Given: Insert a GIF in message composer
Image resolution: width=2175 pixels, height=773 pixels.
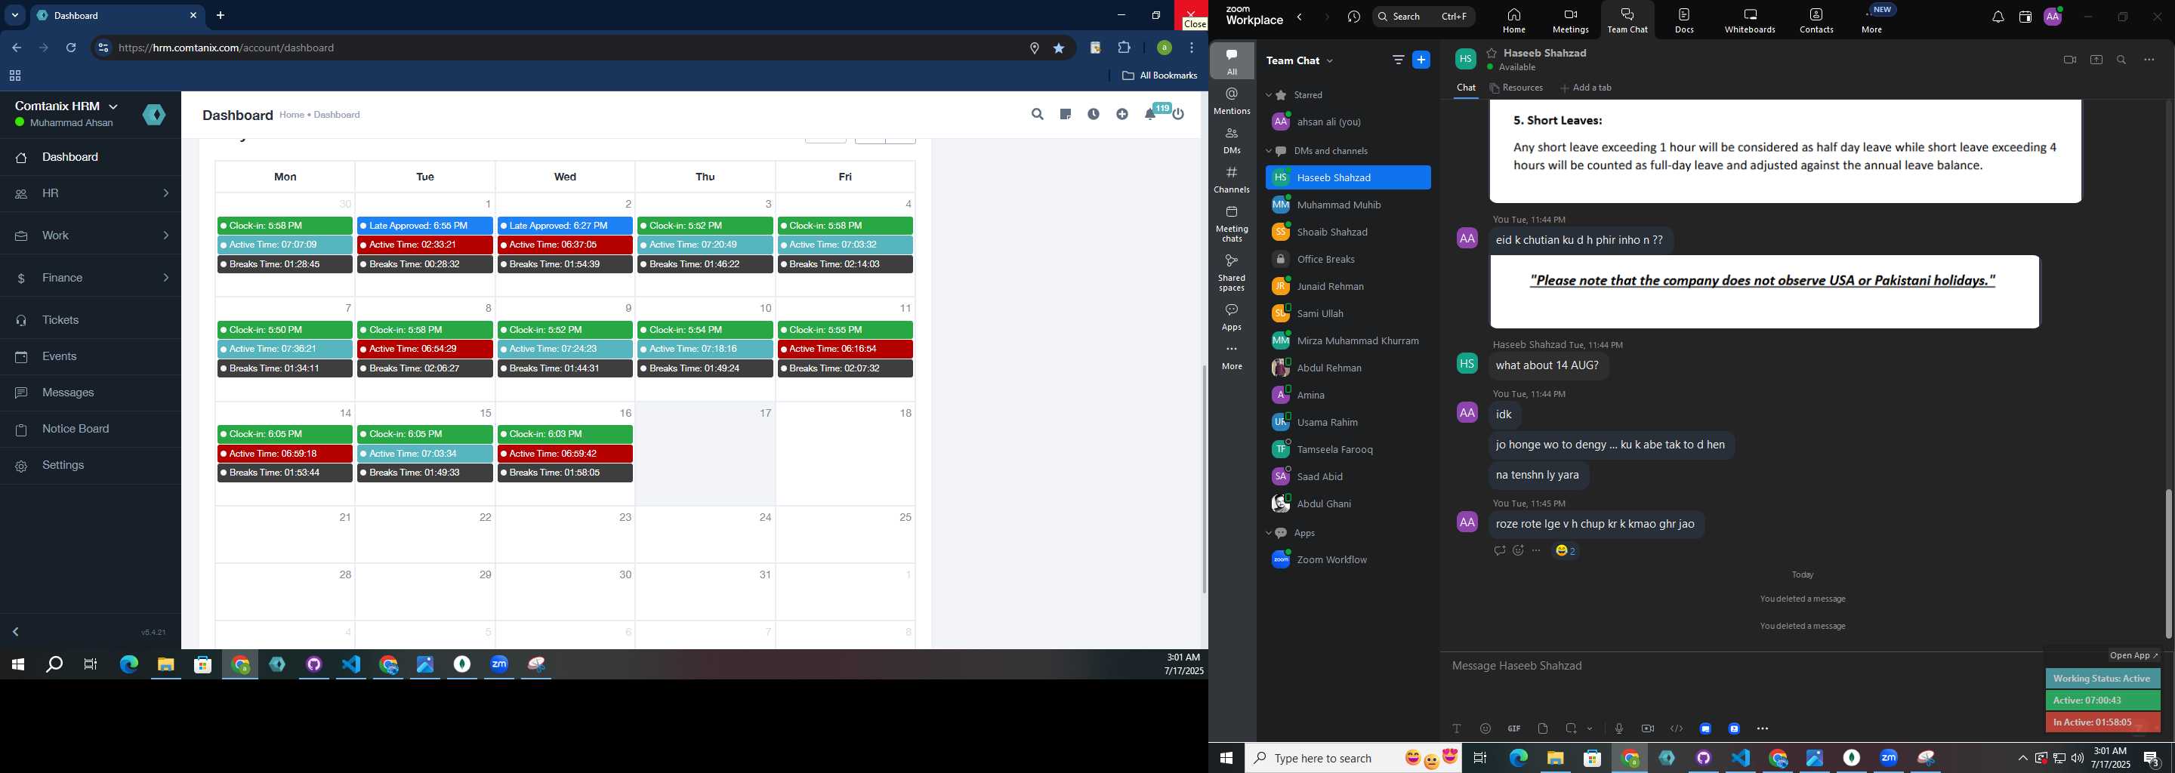Looking at the screenshot, I should tap(1515, 728).
